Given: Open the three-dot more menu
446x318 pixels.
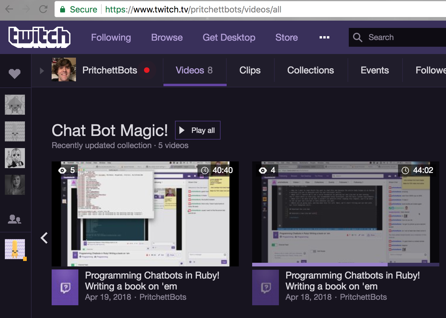Looking at the screenshot, I should pos(324,37).
